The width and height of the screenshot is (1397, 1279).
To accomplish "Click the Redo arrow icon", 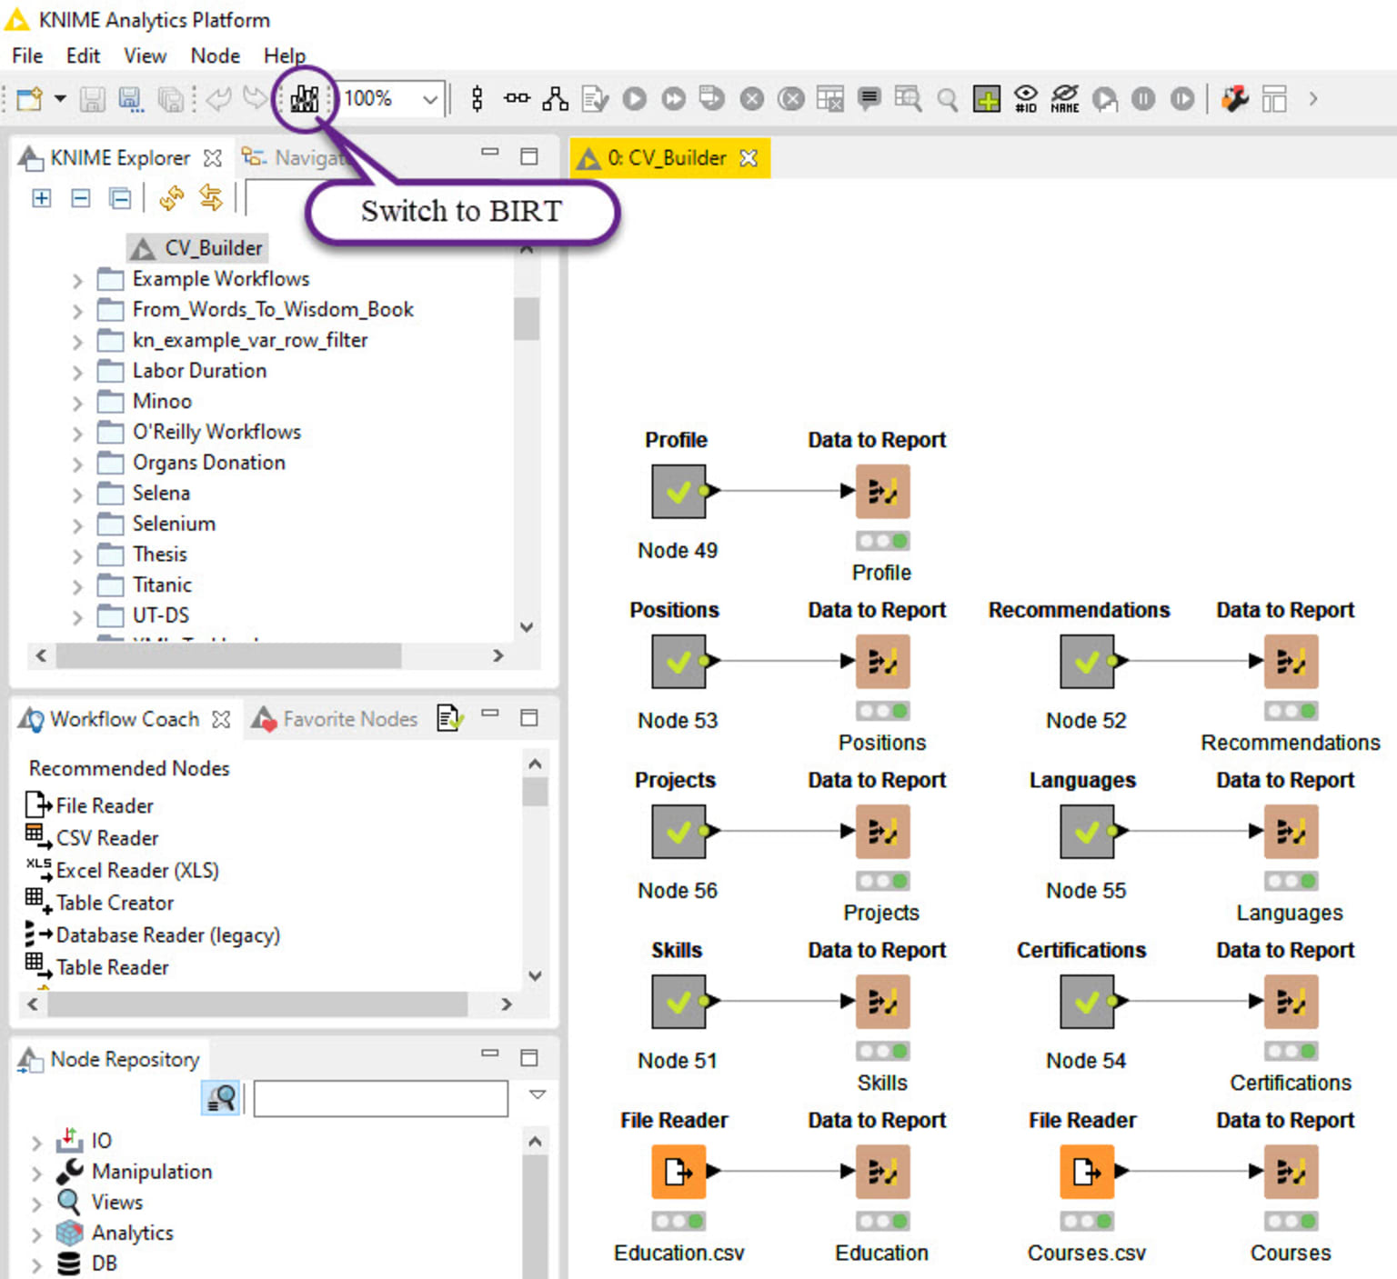I will (x=256, y=98).
